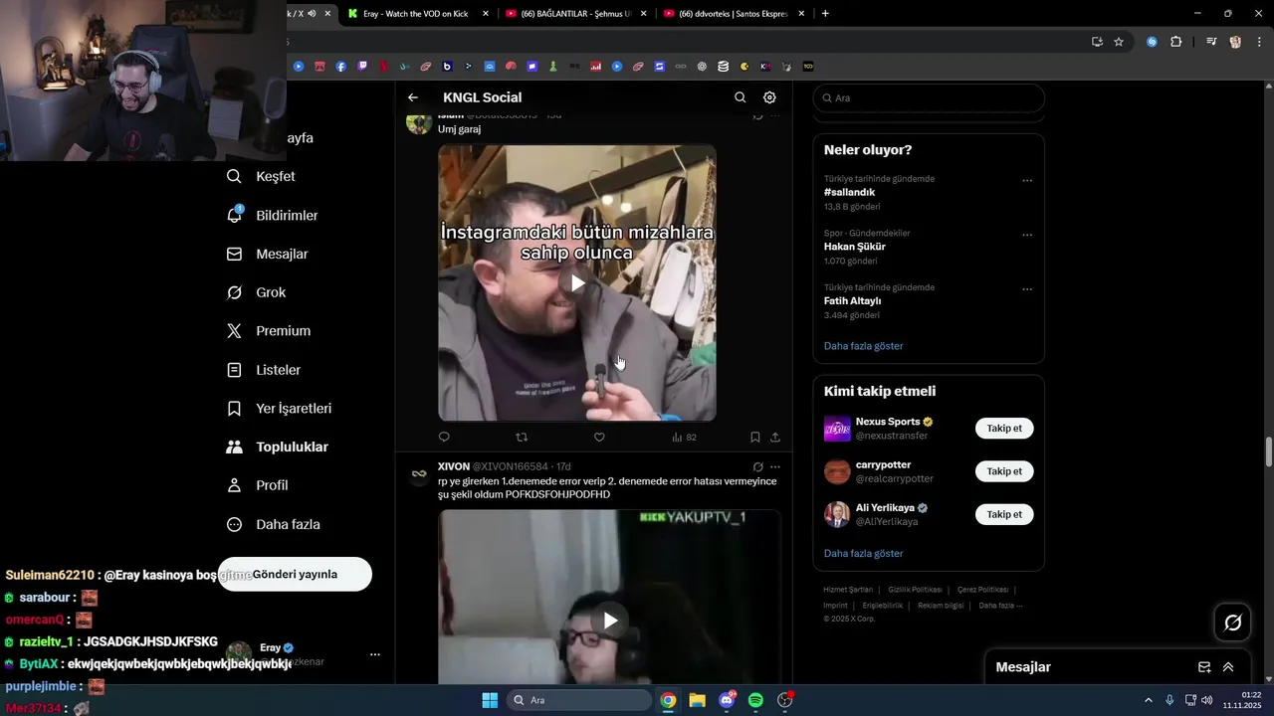Screen dimensions: 1274x716
Task: Open Grok icon on XIVON post
Action: coord(757,466)
